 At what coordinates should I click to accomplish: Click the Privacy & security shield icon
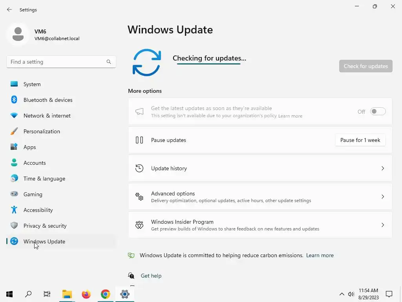click(14, 225)
